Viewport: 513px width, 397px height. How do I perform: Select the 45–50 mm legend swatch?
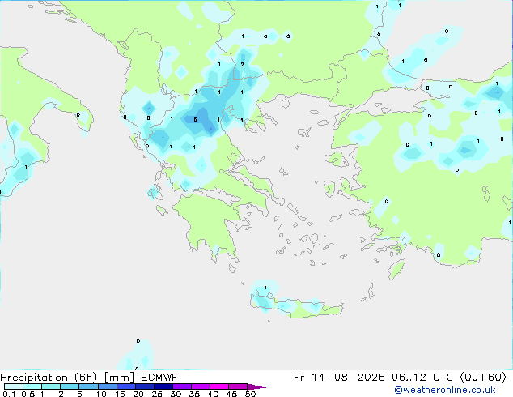point(238,386)
